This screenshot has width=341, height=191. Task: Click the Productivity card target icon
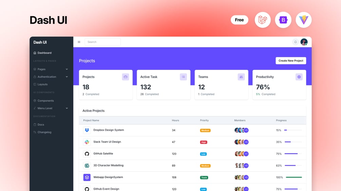click(299, 77)
